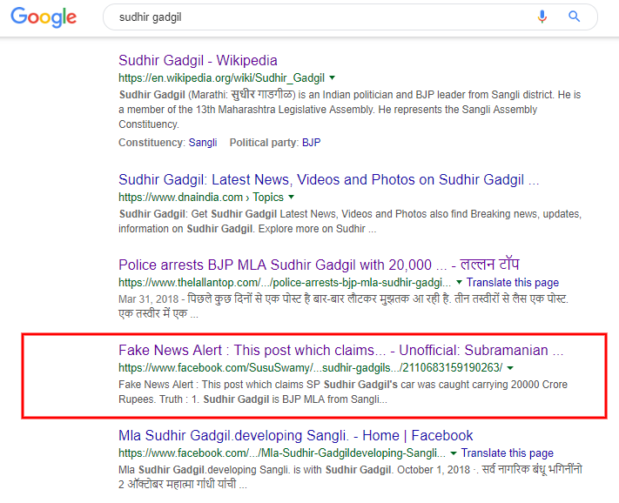
Task: Open the 'BJP' political party link
Action: point(312,143)
